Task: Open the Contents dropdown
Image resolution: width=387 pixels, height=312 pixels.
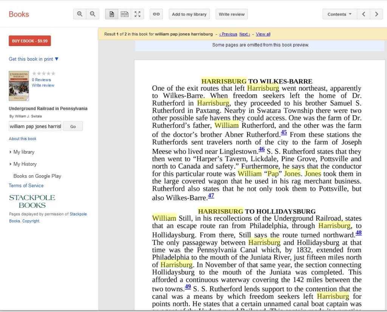Action: (x=339, y=14)
